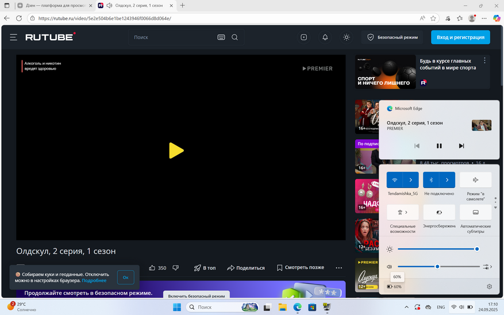This screenshot has height=315, width=504.
Task: Click the media flyout video thumbnail
Action: coord(482,125)
